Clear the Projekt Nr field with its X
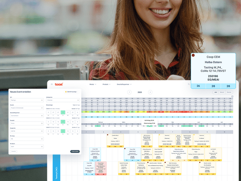This screenshot has width=241, height=181. click(42, 131)
